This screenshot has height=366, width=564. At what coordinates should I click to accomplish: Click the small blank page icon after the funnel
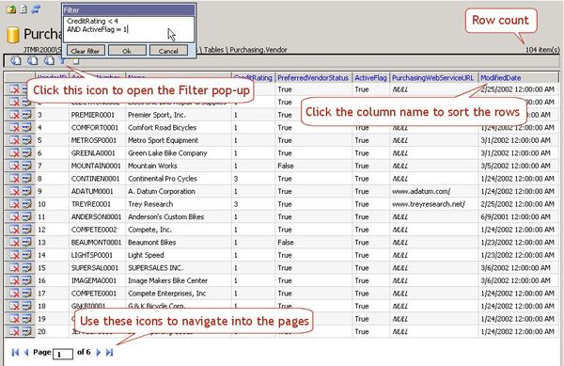[75, 61]
